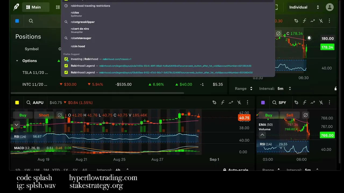Select drawing pen tool on top-right chart
344x193 pixels.
click(296, 21)
